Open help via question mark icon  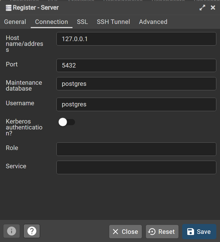point(32,231)
